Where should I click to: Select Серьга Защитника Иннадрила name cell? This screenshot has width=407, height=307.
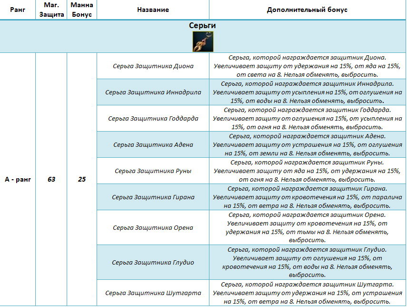(x=153, y=92)
